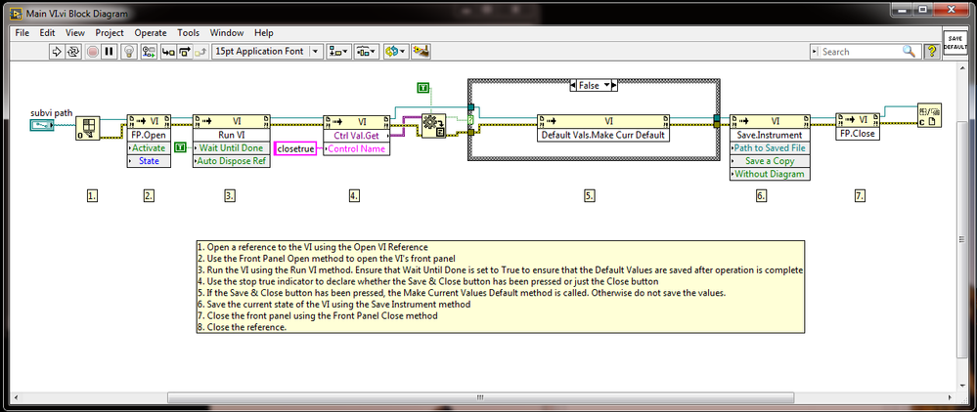Open Context Help with yellow question mark
This screenshot has width=977, height=412.
click(932, 51)
